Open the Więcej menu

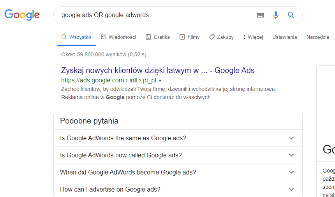pos(253,37)
